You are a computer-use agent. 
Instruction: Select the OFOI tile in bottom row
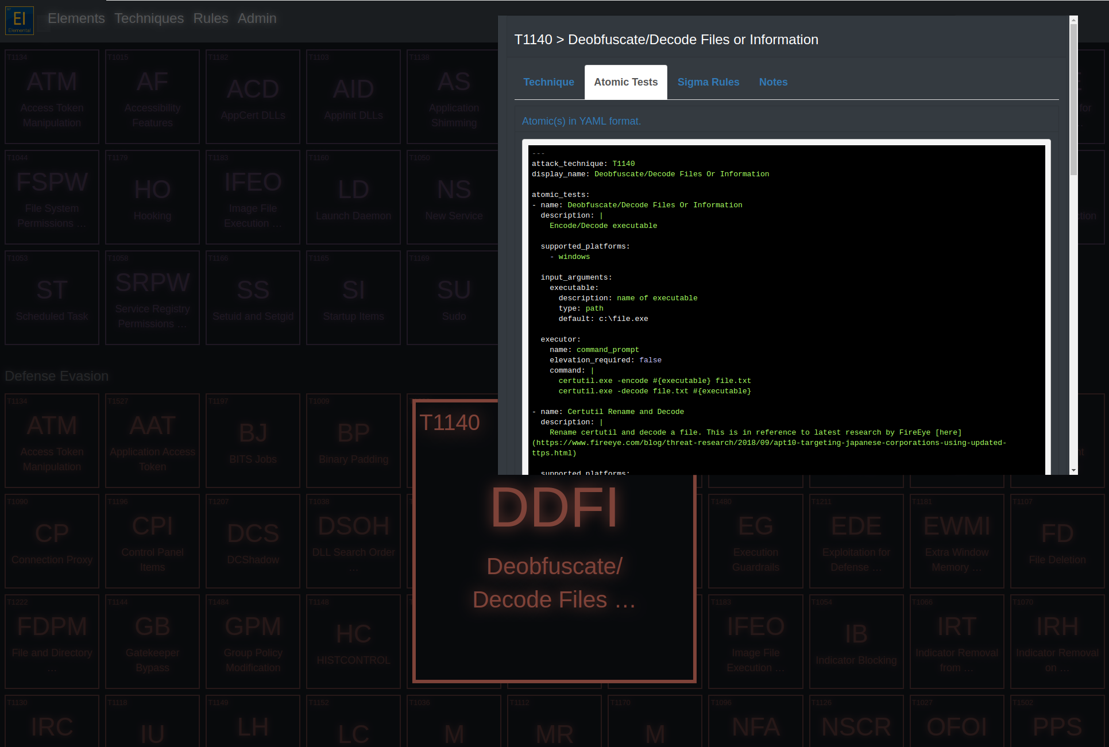click(x=957, y=721)
